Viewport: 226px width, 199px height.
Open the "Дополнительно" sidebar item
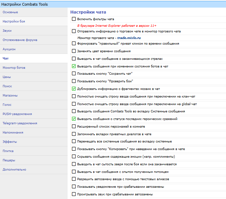pyautogui.click(x=14, y=170)
